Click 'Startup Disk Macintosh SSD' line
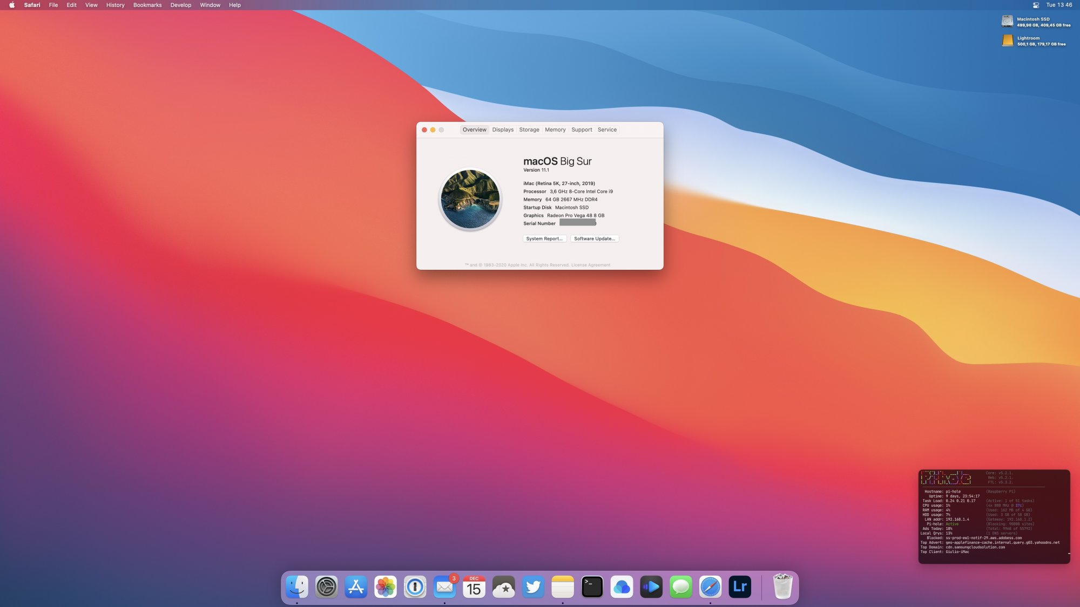This screenshot has height=607, width=1080. [x=556, y=208]
